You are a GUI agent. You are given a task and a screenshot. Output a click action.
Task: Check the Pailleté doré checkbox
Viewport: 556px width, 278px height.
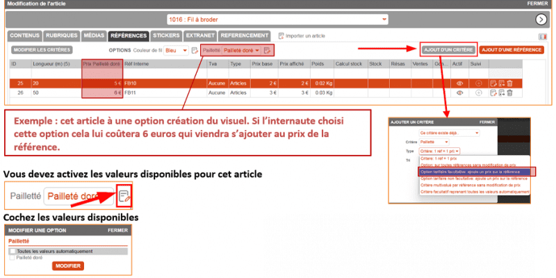point(13,257)
